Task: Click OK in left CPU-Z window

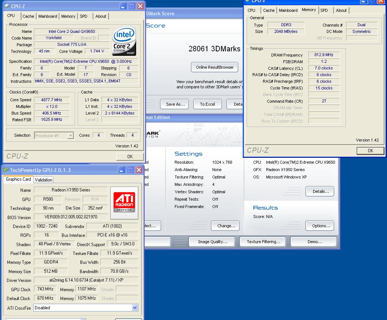Action: click(x=130, y=157)
